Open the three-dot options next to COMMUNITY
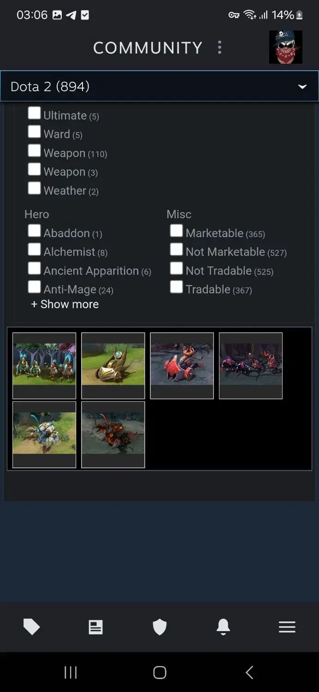 pyautogui.click(x=219, y=47)
